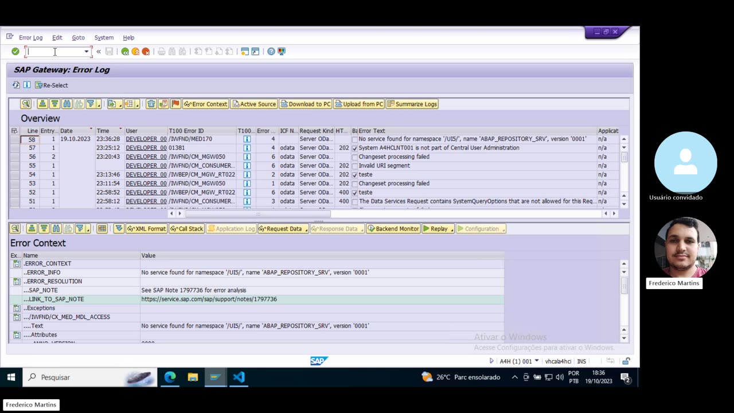The image size is (734, 413).
Task: Collapse the .ERROR_CONTEXT node
Action: pyautogui.click(x=17, y=264)
